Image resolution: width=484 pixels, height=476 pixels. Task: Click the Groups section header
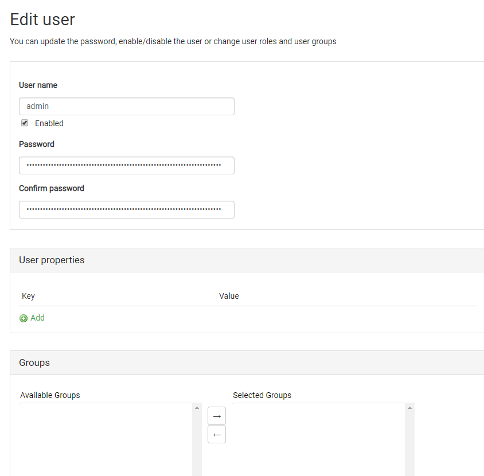click(x=247, y=362)
